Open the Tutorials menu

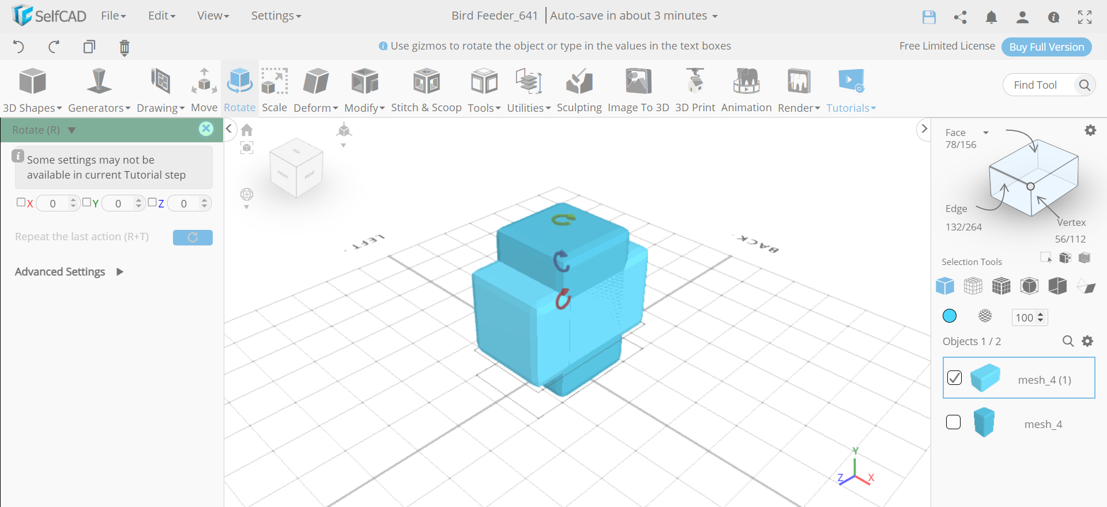pyautogui.click(x=851, y=90)
